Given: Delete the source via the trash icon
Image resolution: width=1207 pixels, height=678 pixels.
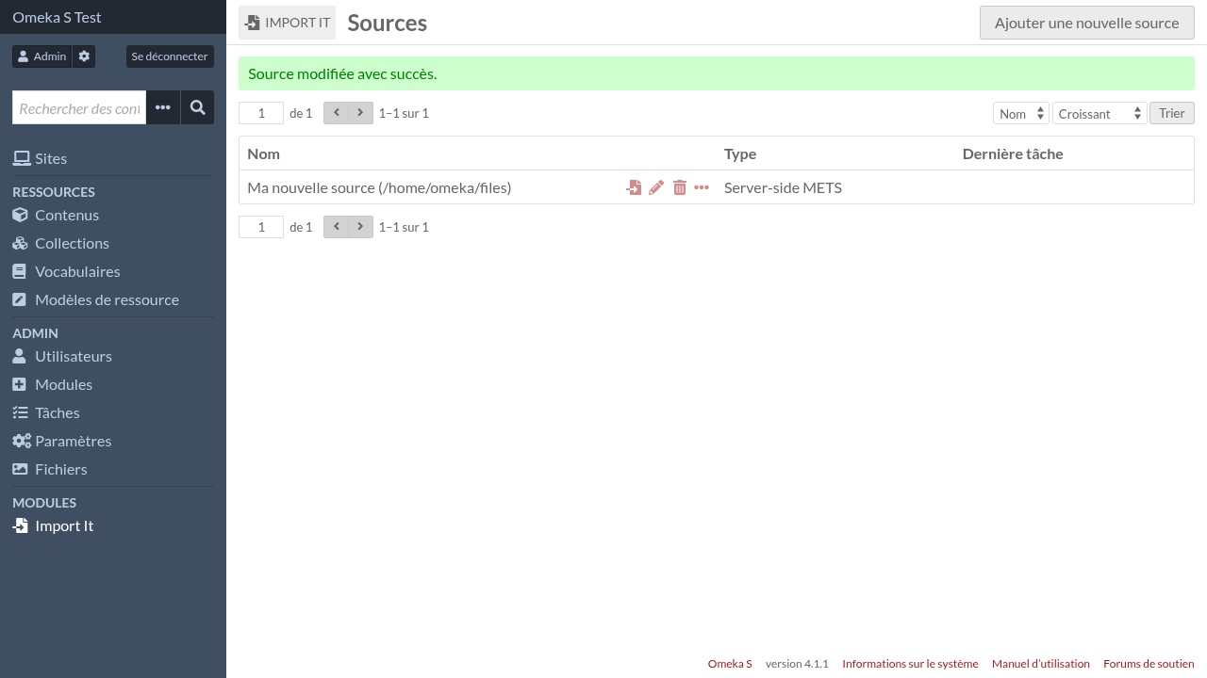Looking at the screenshot, I should point(680,187).
